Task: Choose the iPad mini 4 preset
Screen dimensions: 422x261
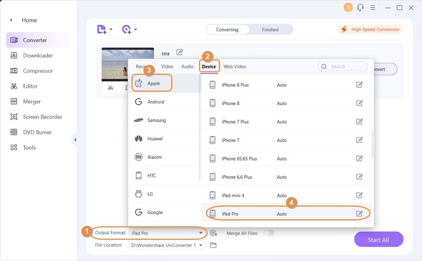Action: click(x=286, y=196)
